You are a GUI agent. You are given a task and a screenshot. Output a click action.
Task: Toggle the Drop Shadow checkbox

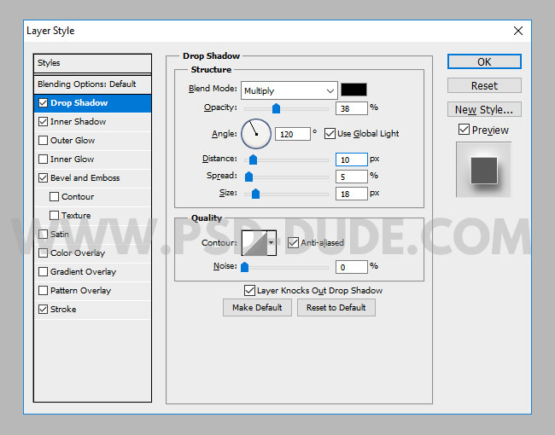[x=43, y=103]
